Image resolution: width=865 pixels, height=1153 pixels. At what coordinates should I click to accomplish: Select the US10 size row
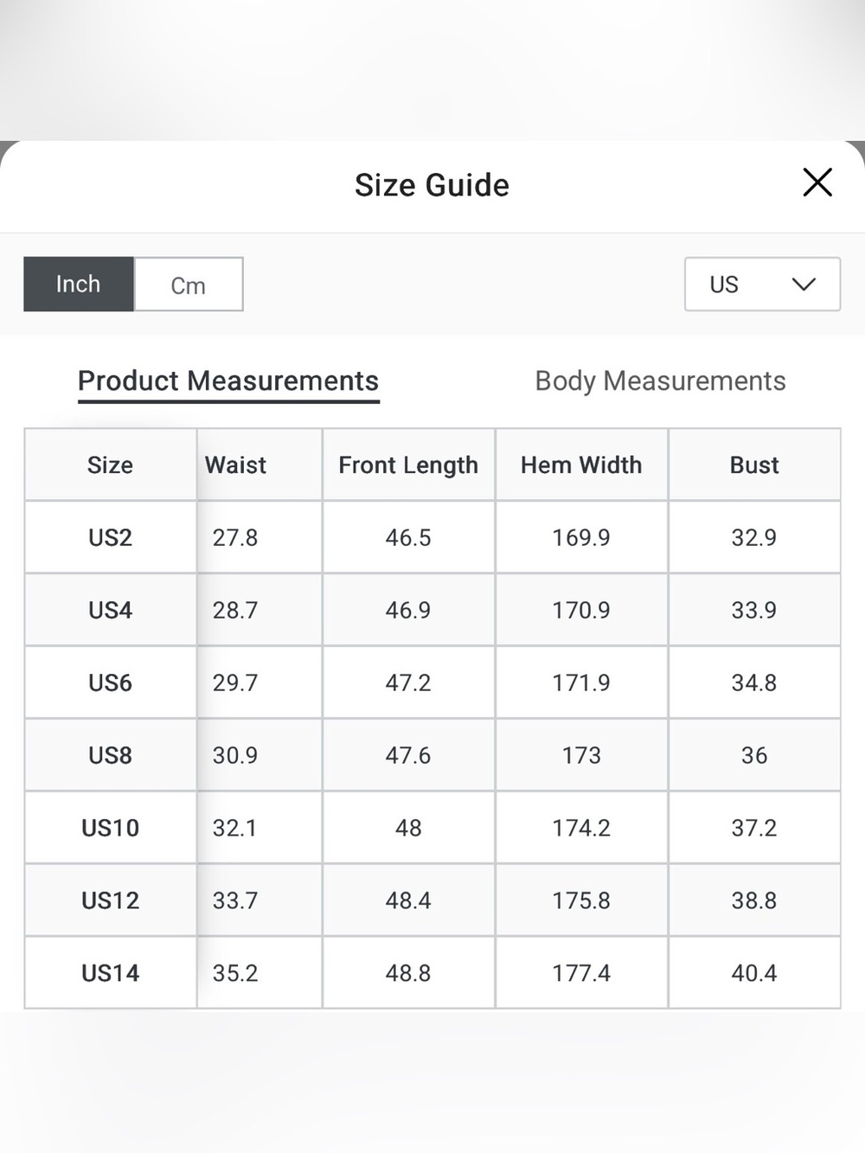(432, 828)
